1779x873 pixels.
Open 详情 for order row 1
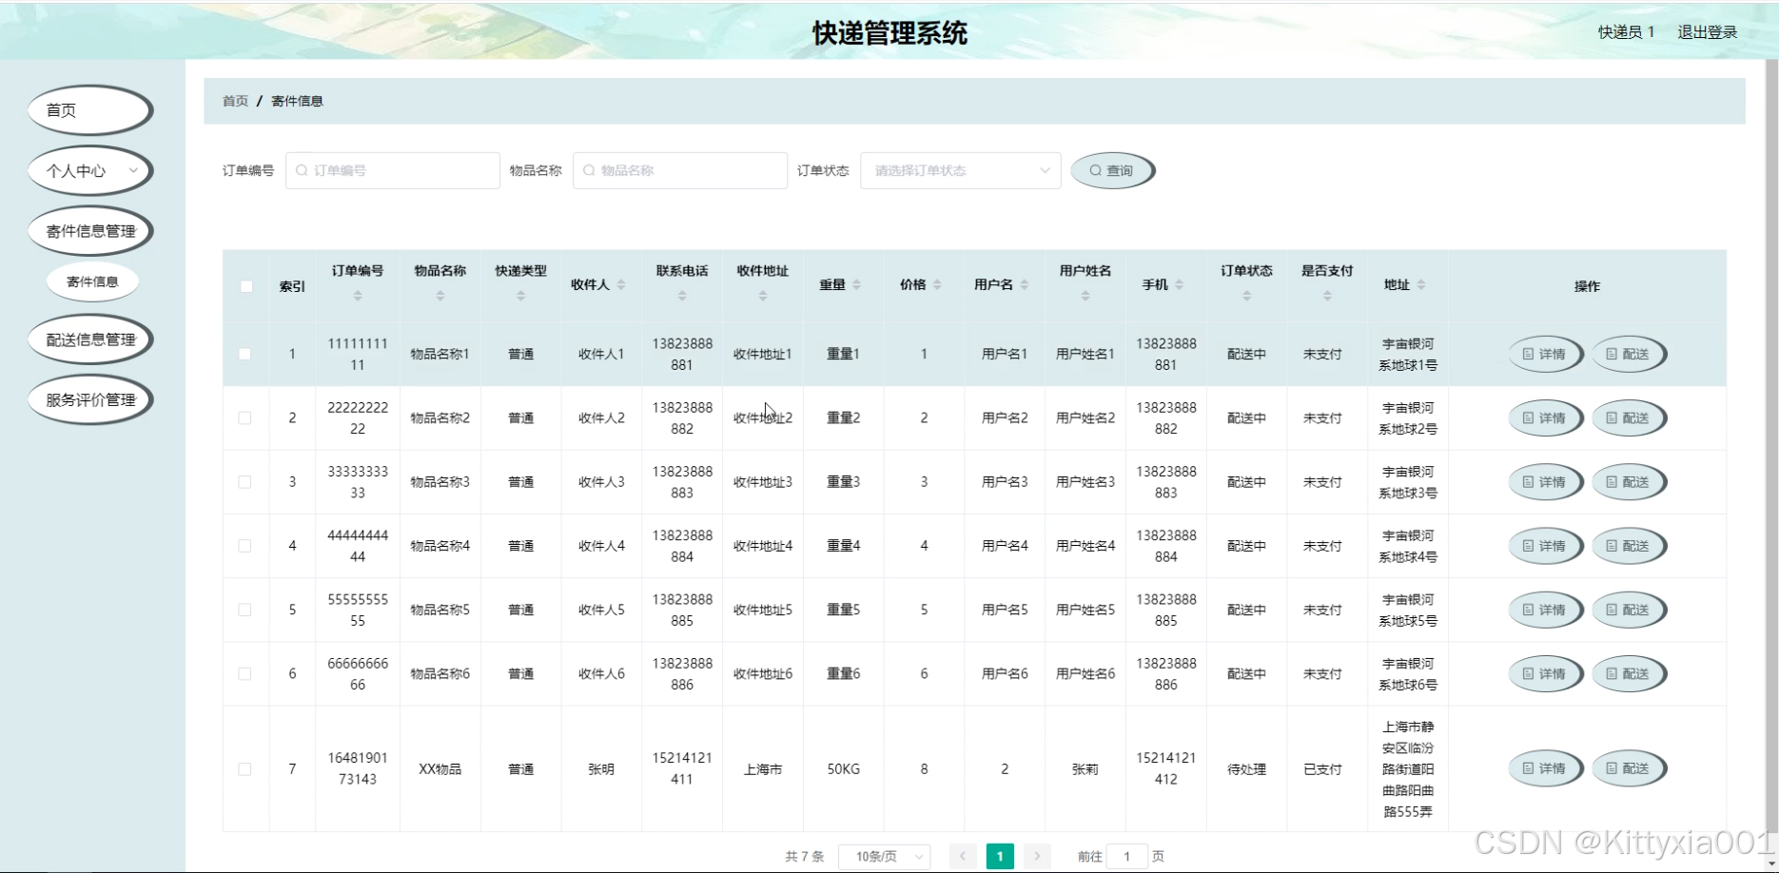pyautogui.click(x=1545, y=354)
